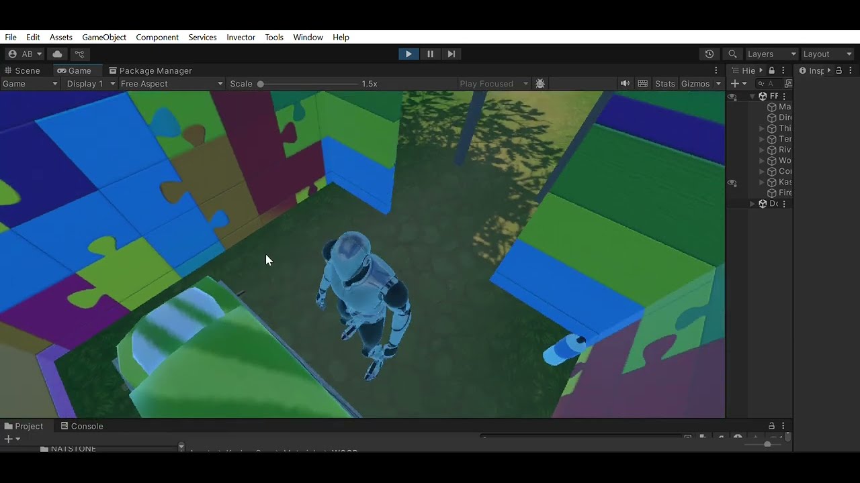The image size is (860, 483).
Task: Open the Assets menu
Action: click(61, 37)
